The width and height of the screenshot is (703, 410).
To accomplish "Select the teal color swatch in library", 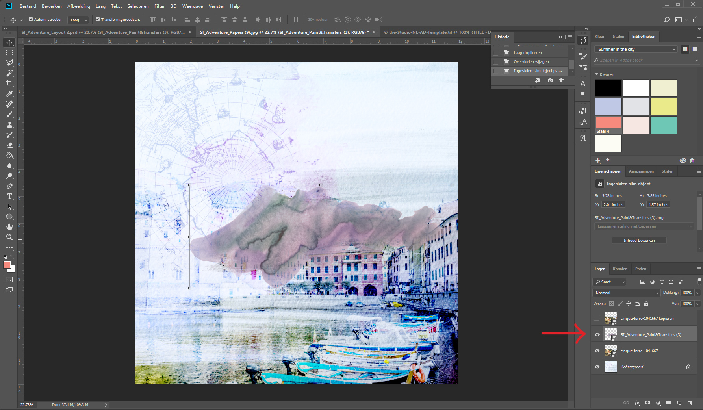I will click(663, 125).
